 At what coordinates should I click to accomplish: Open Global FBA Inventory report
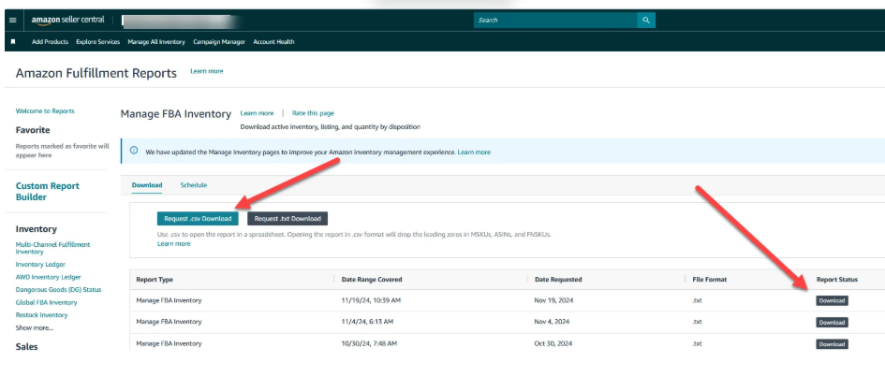click(x=46, y=302)
